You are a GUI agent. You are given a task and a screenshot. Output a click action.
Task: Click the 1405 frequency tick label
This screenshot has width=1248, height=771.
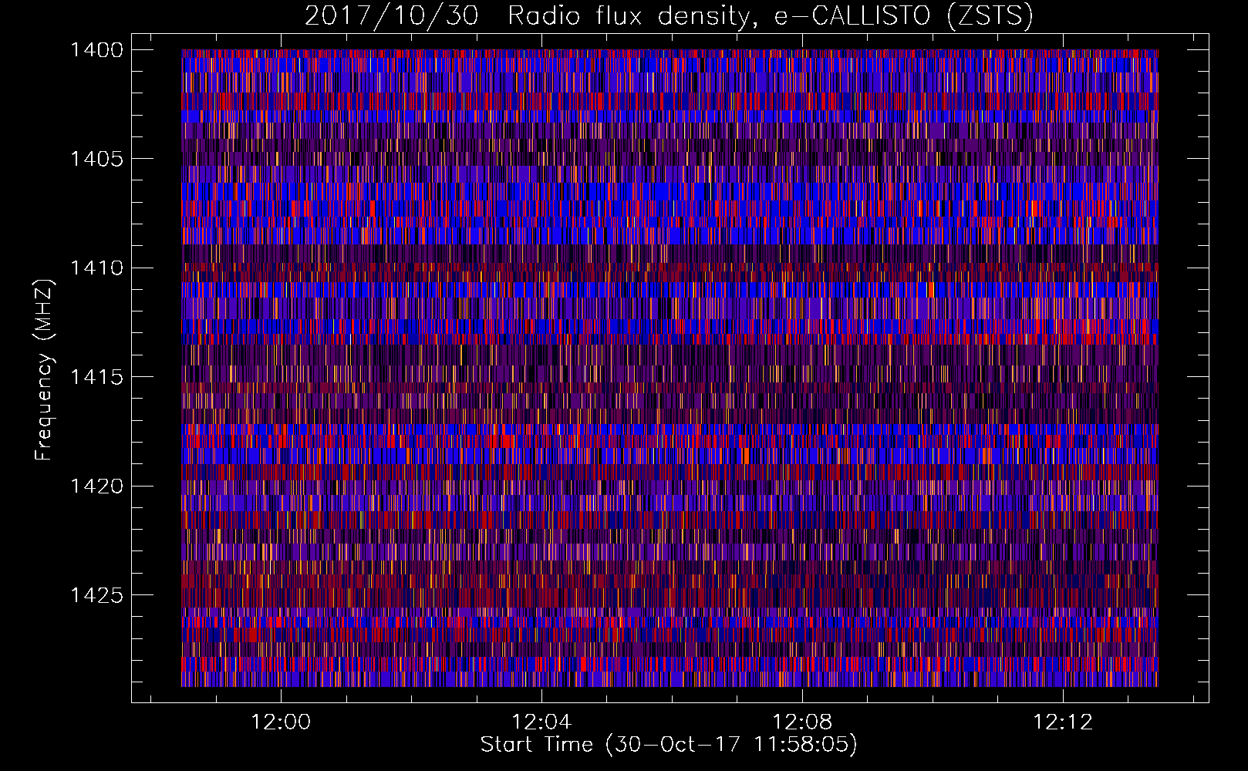pos(96,159)
